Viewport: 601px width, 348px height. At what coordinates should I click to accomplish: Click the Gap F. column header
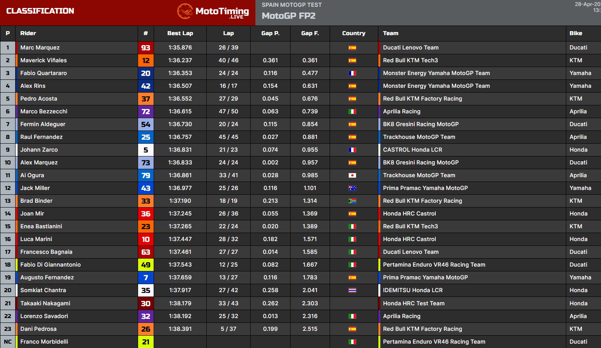click(x=310, y=34)
